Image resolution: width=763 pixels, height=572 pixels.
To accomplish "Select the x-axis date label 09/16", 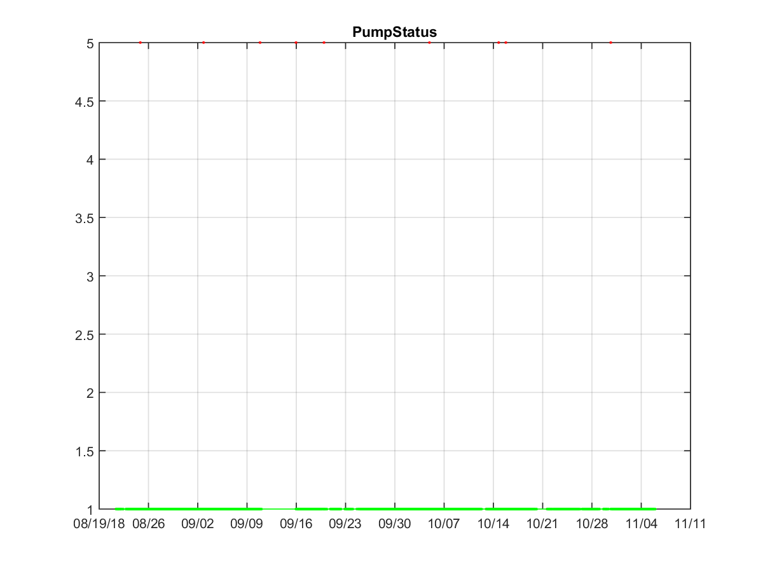I will click(x=296, y=524).
